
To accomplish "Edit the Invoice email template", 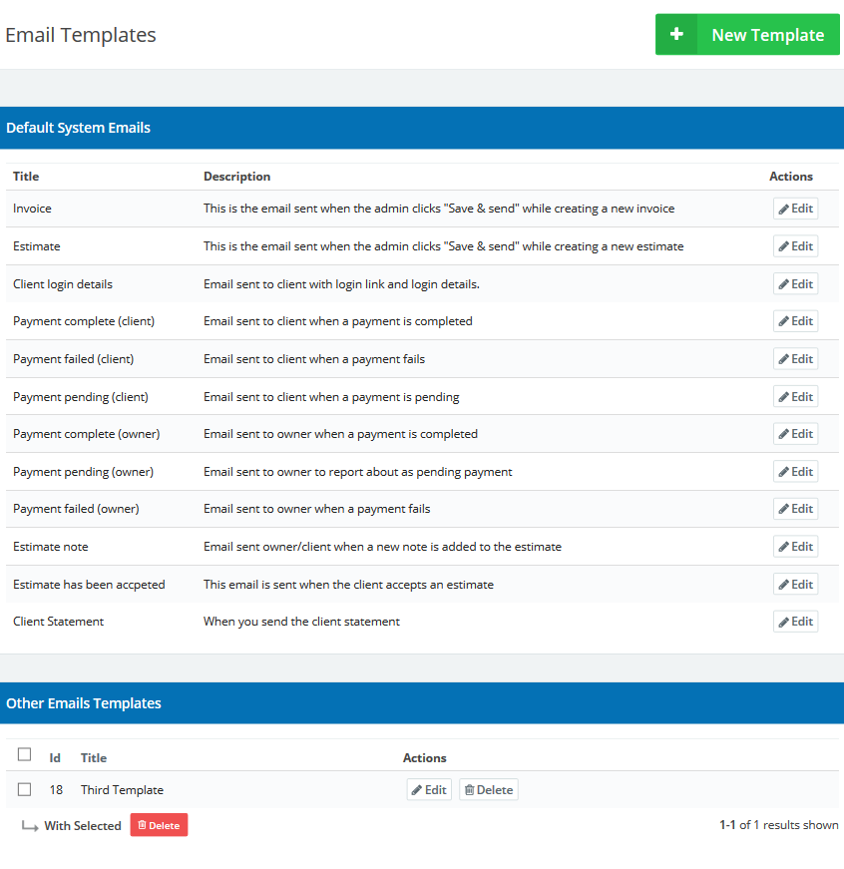I will click(x=795, y=209).
